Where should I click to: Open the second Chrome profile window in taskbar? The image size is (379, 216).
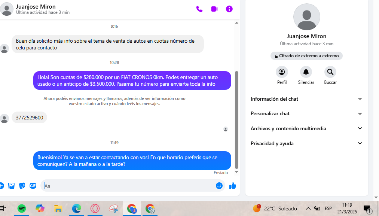tap(150, 209)
